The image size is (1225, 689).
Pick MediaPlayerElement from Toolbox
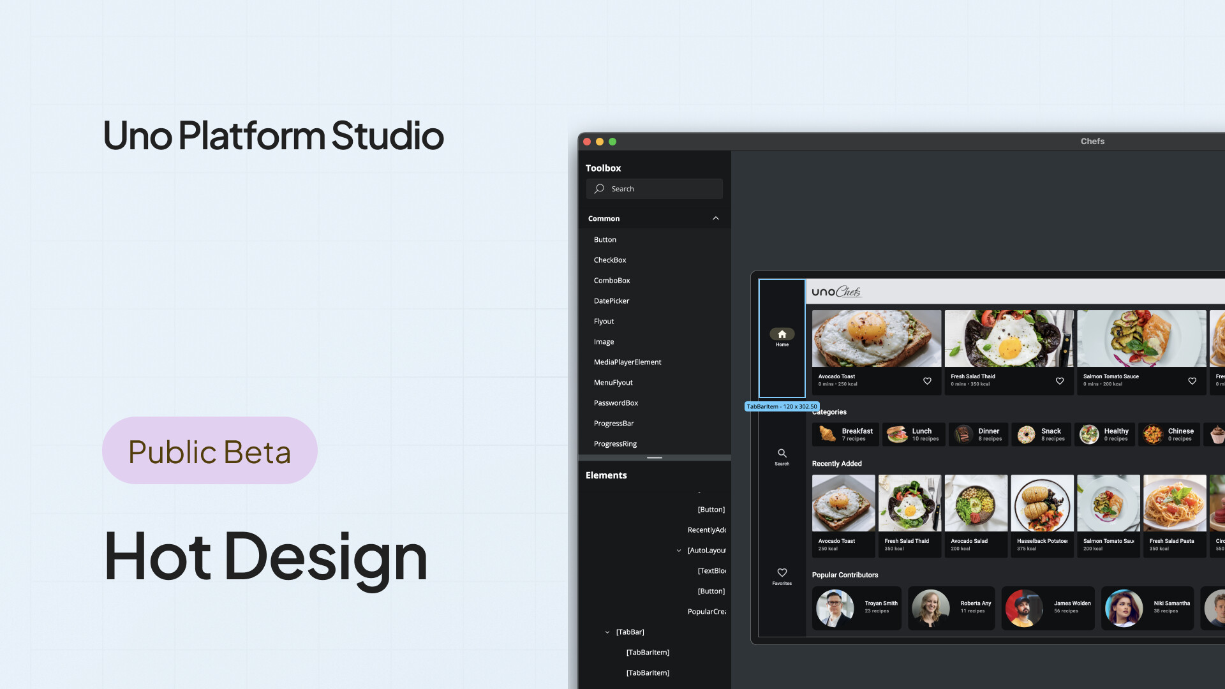point(627,362)
